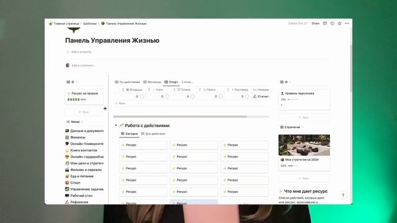Select the Спорт table tab
This screenshot has height=223, width=397.
click(171, 82)
